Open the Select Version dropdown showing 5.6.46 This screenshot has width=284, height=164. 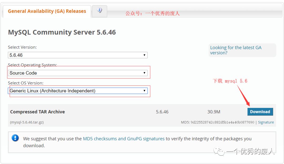78,55
